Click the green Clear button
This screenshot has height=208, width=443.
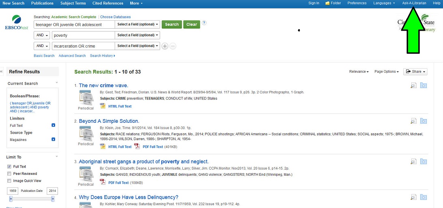(192, 25)
